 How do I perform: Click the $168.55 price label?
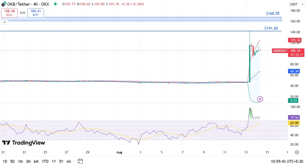(273, 13)
